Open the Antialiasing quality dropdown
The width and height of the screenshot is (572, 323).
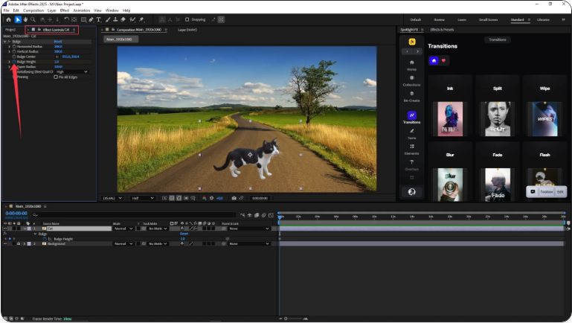point(71,71)
